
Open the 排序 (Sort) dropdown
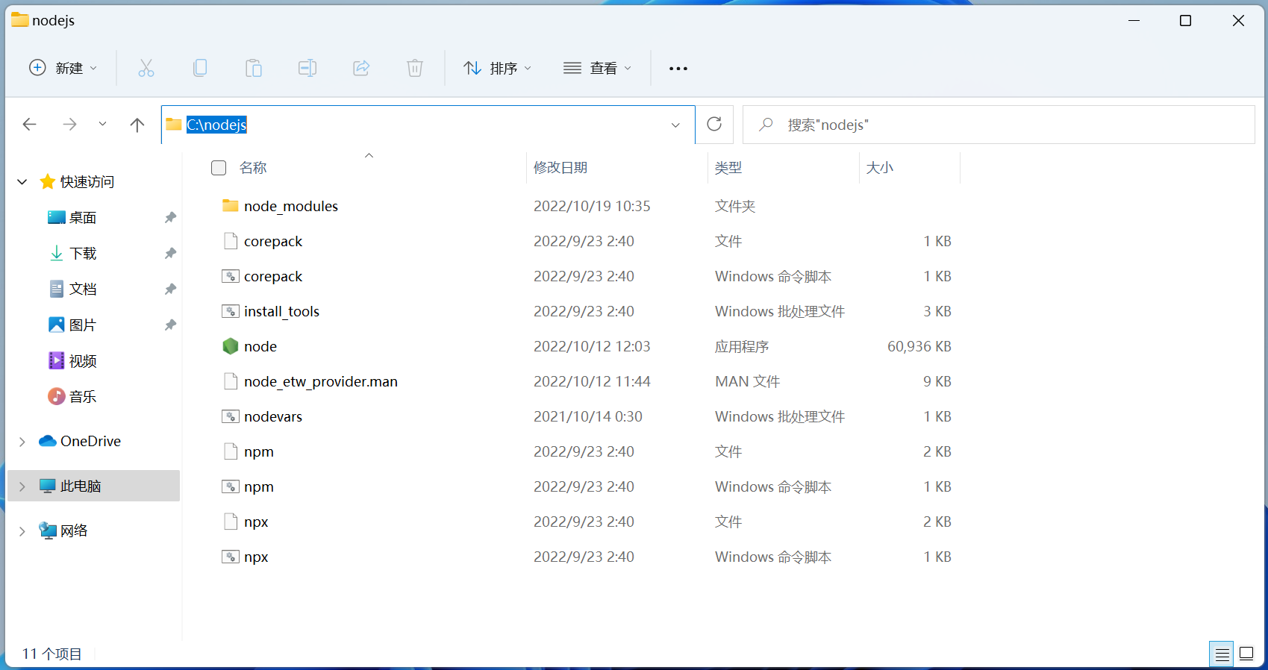498,69
